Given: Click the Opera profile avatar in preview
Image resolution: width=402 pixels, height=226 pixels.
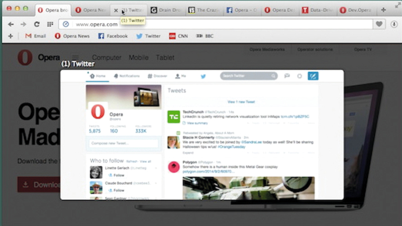Looking at the screenshot, I should 98,111.
